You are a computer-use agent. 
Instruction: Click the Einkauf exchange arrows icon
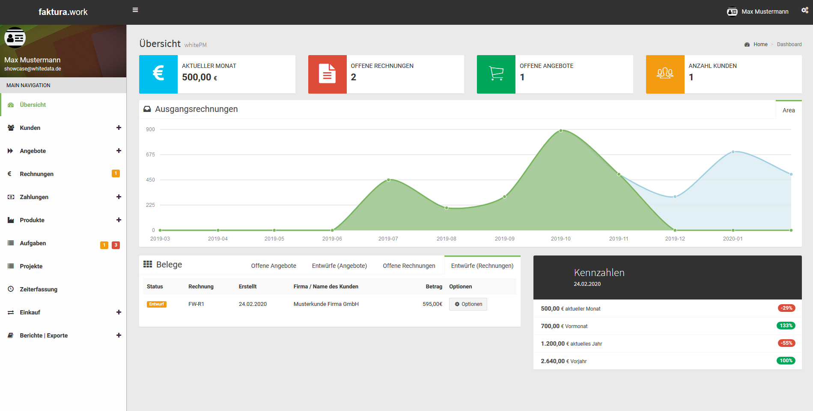[11, 312]
